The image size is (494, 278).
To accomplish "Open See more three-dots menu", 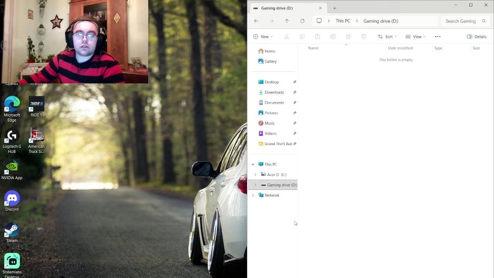I will tap(438, 37).
